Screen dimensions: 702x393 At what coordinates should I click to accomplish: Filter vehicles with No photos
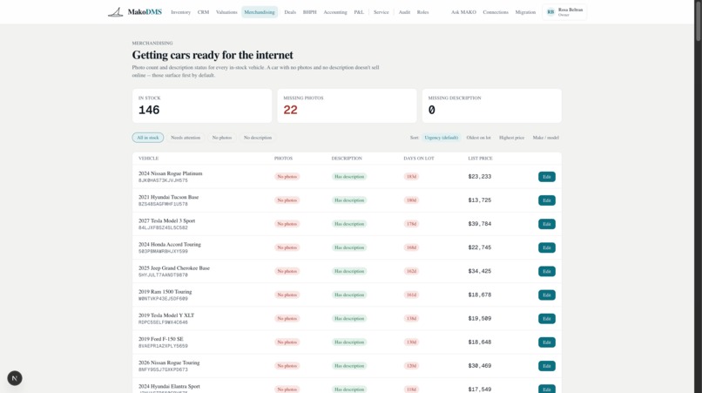pyautogui.click(x=222, y=138)
